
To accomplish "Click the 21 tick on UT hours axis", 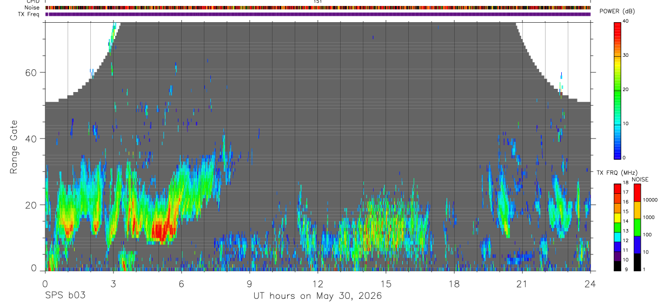I will tap(522, 283).
